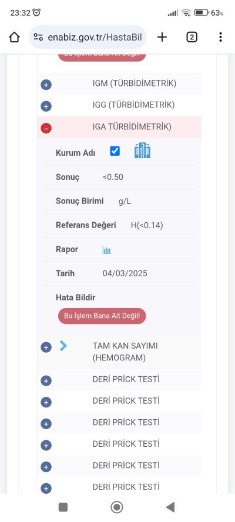Click the blue chevron next to HEMOGRAM
This screenshot has height=522, width=235.
pos(63,346)
